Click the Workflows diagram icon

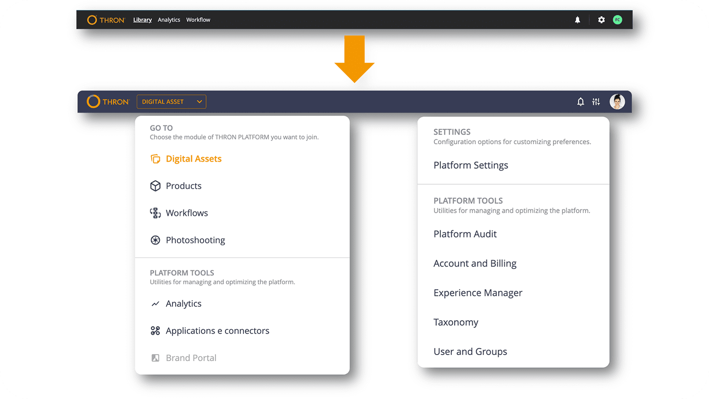[155, 213]
